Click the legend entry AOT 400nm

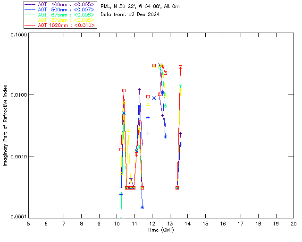click(x=66, y=4)
